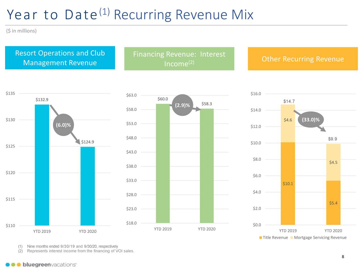
Task: Click the page number 8
Action: point(343,257)
